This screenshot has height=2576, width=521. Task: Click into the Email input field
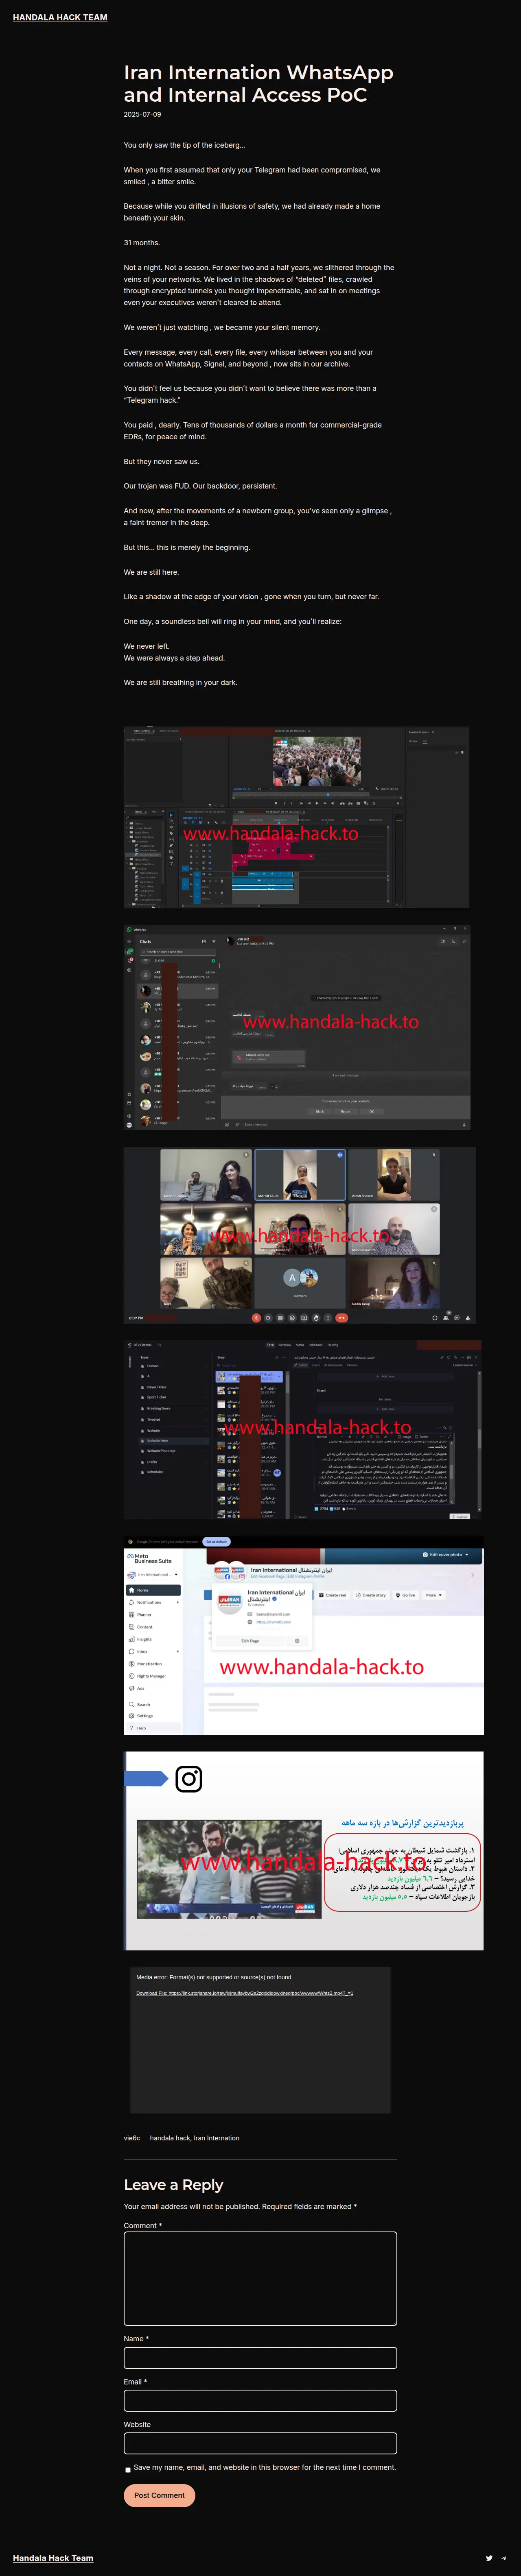pos(260,2400)
